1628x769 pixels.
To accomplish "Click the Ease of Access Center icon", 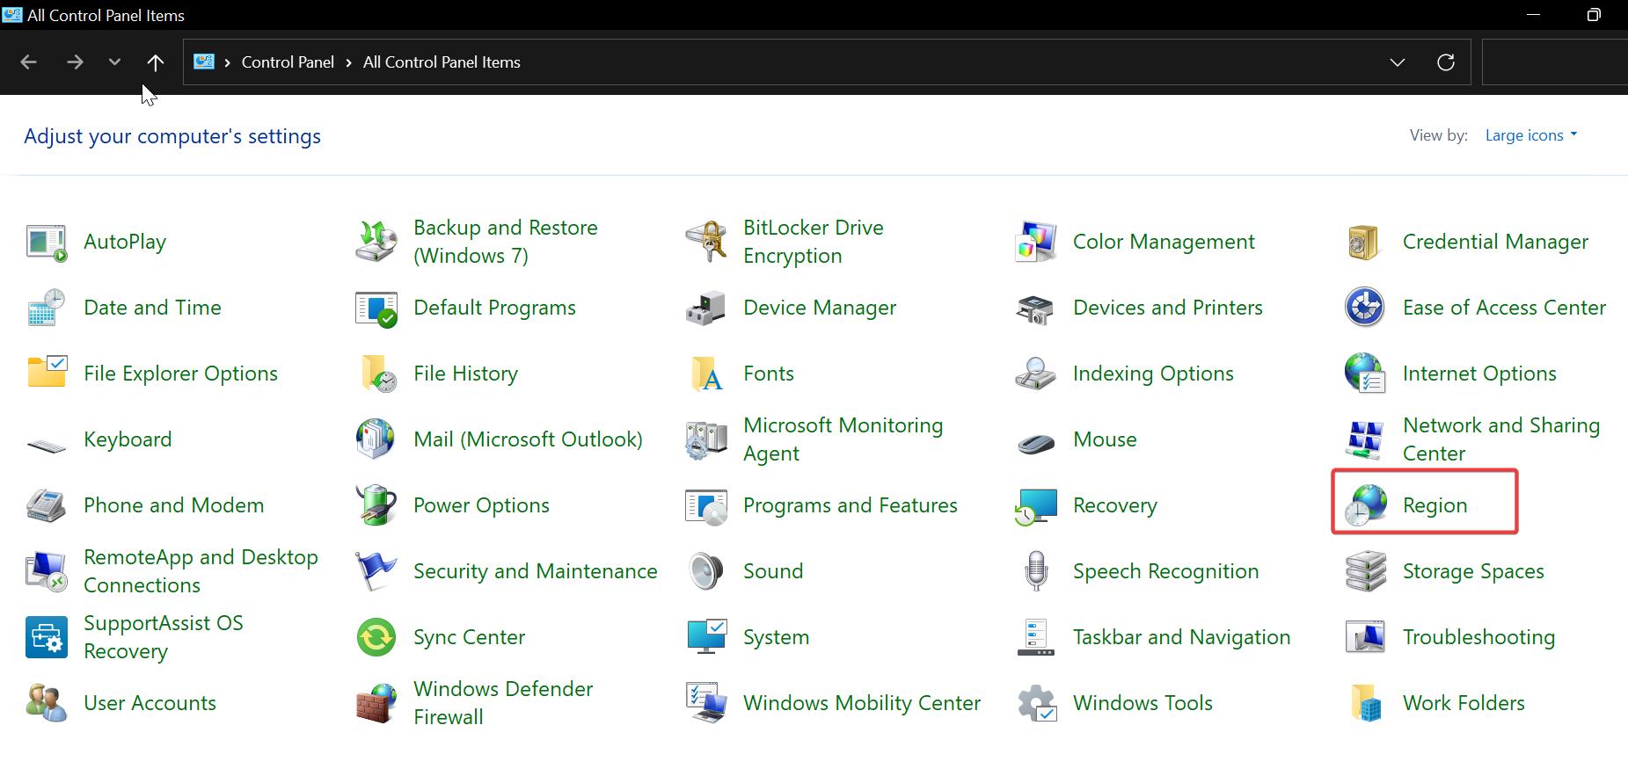I will point(1366,308).
